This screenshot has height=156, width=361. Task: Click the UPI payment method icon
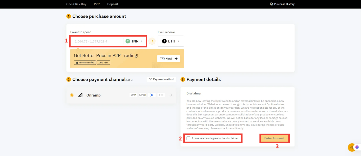coord(133,95)
